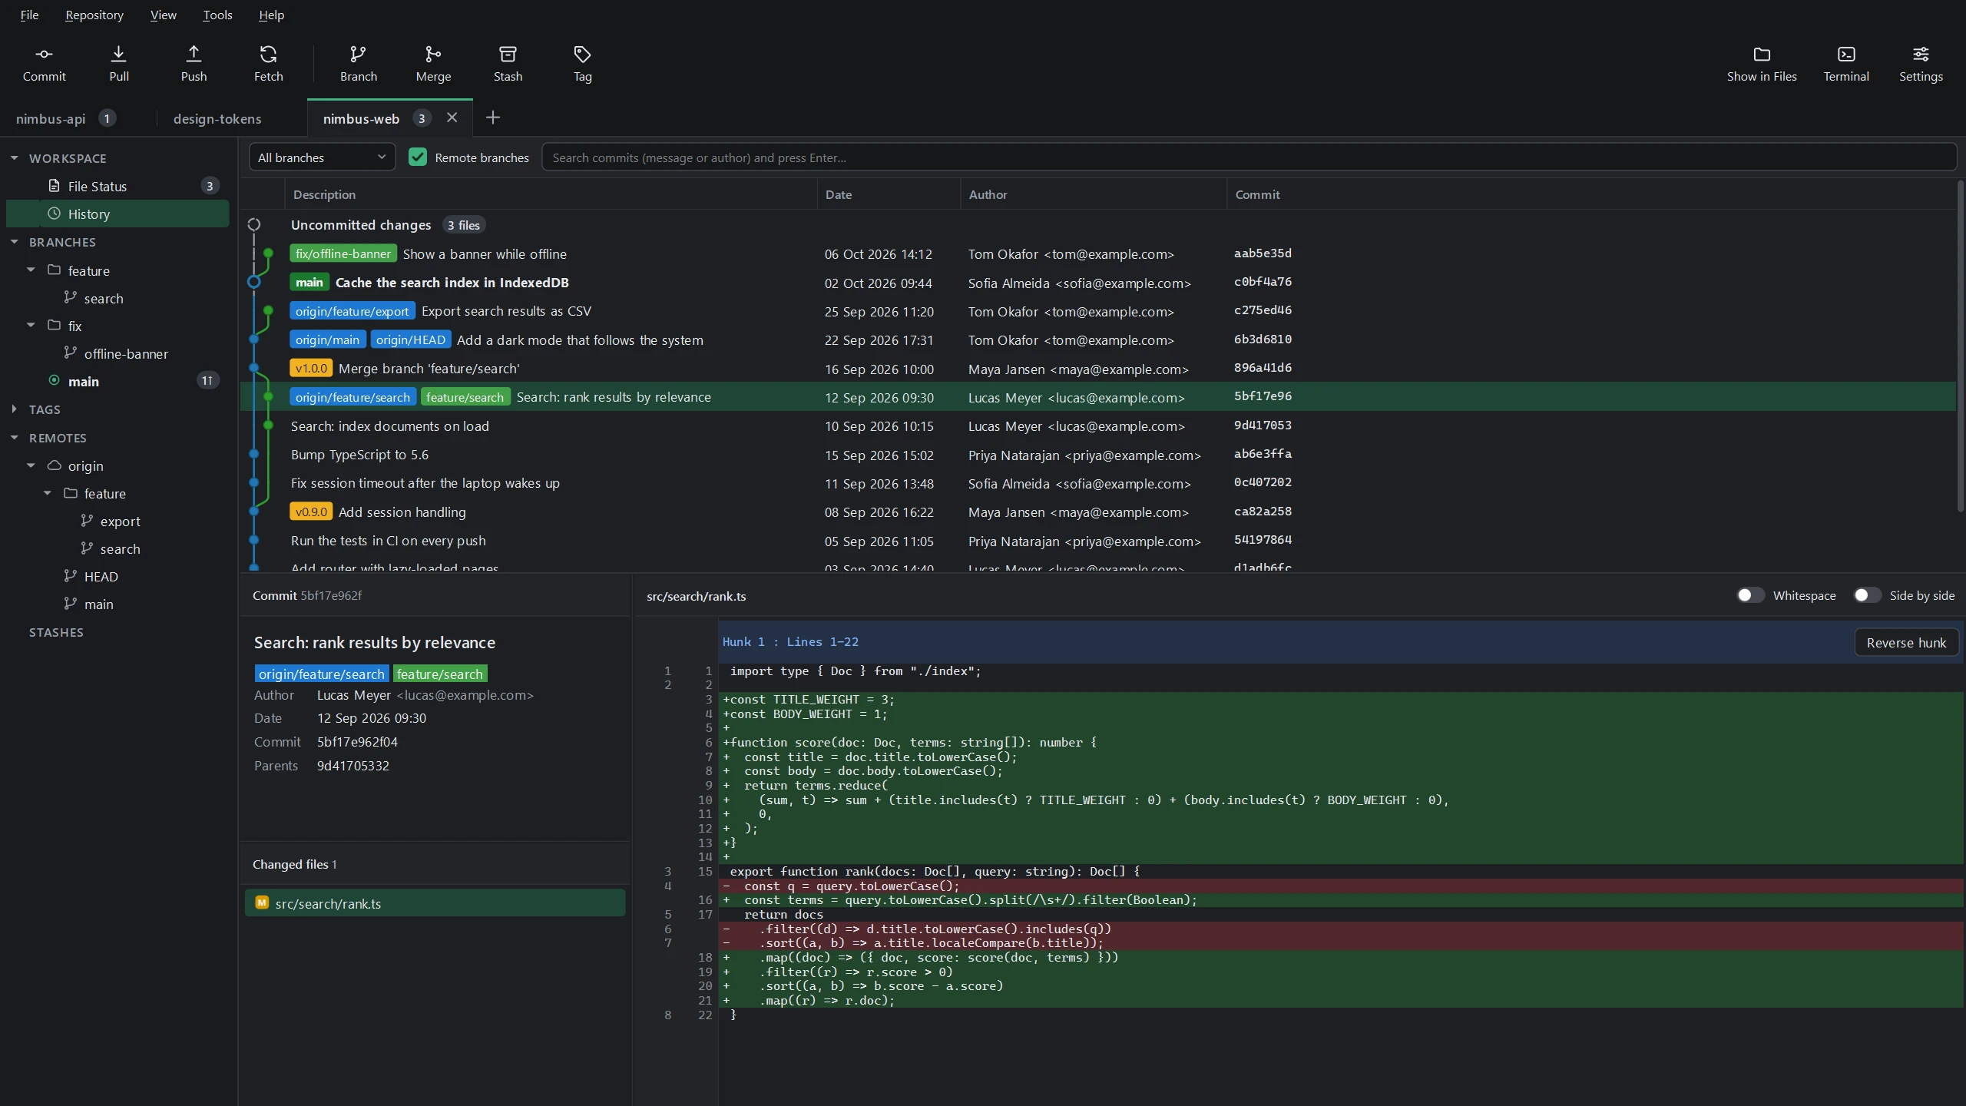Open the All branches dropdown
Screen dimensions: 1966x1106
point(322,157)
